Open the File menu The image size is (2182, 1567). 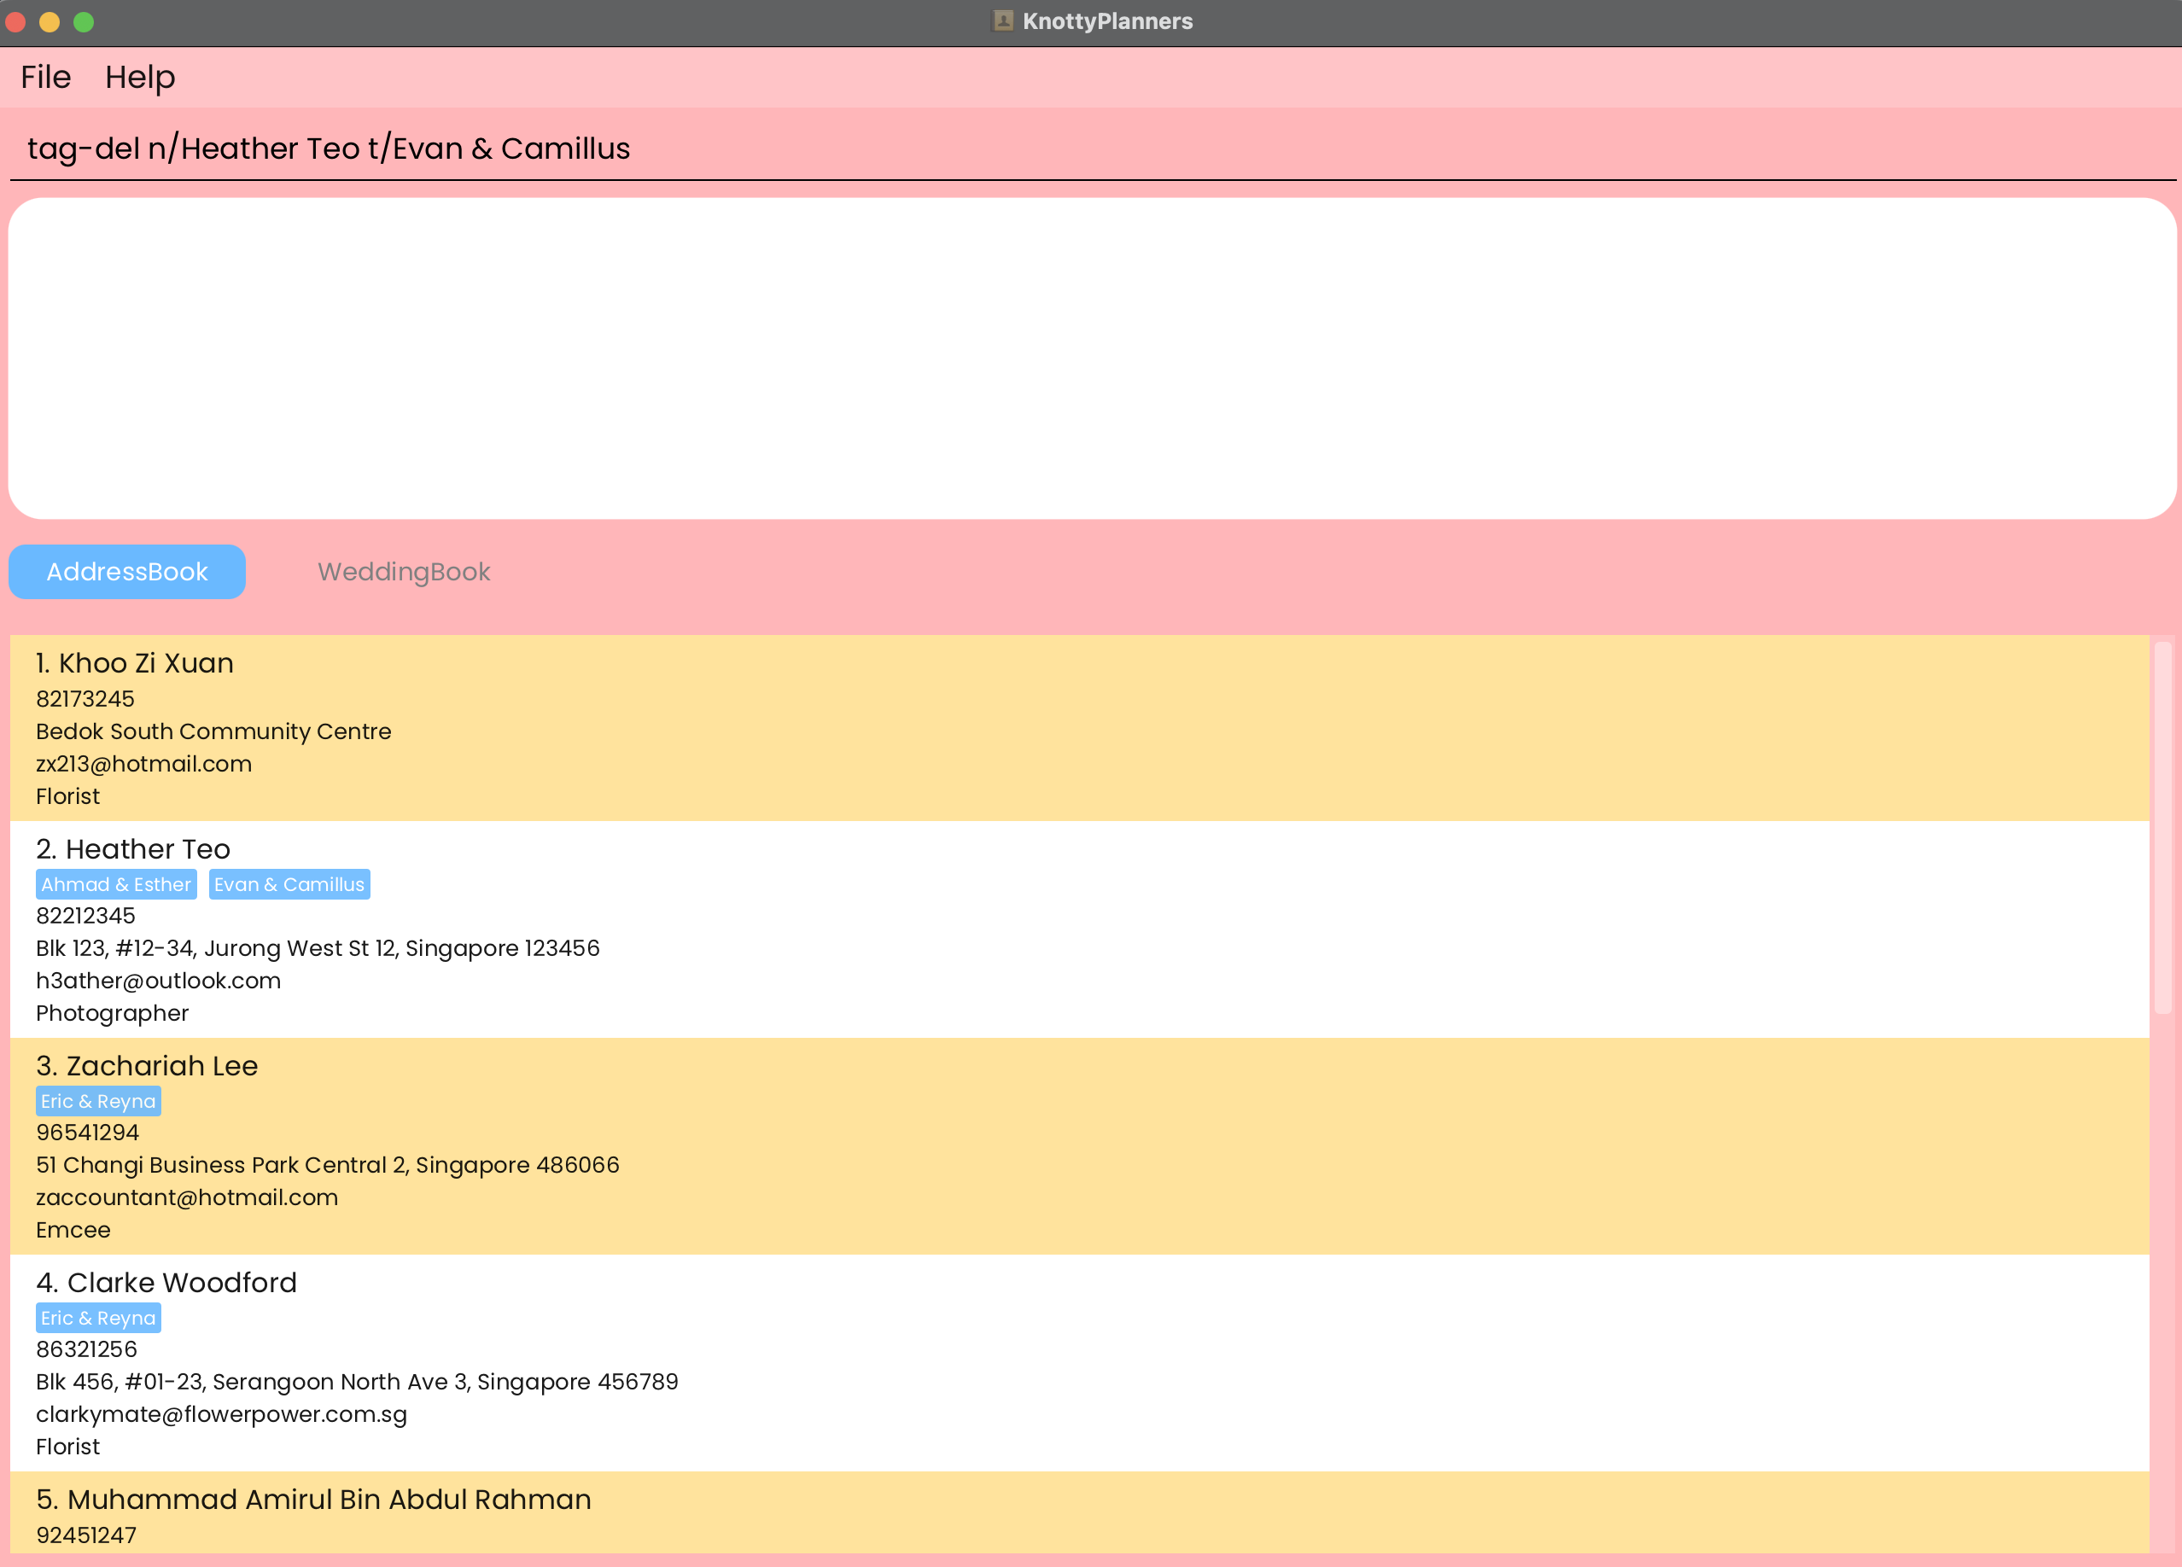pos(45,77)
